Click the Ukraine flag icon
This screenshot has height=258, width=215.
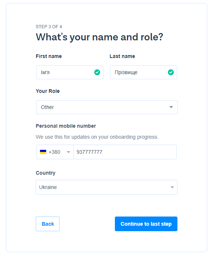tap(43, 152)
